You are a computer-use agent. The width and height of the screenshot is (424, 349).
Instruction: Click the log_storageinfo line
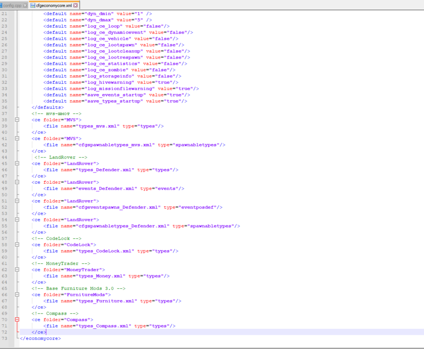(x=112, y=76)
